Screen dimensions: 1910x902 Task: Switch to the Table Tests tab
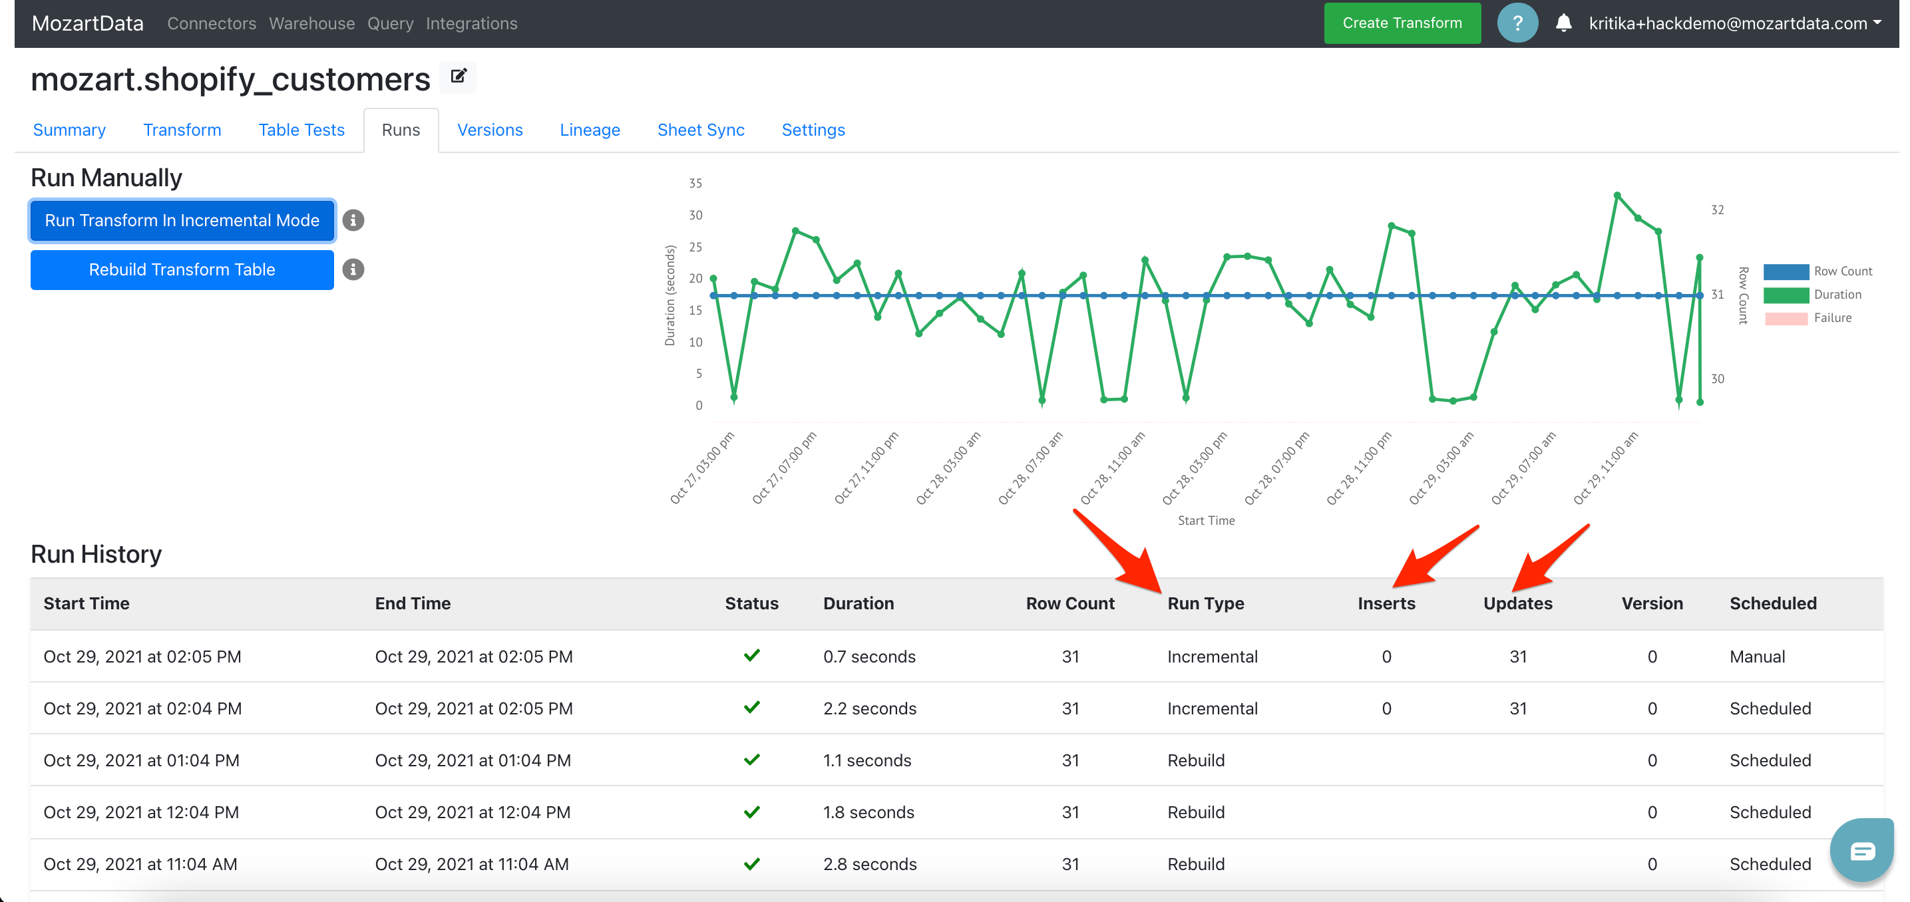point(301,130)
